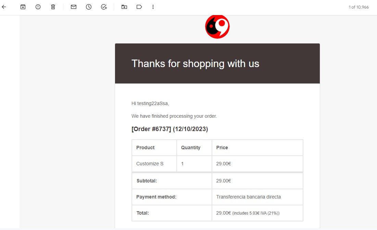This screenshot has height=230, width=377.
Task: Click the '1 of 10,966' message counter
Action: 359,7
